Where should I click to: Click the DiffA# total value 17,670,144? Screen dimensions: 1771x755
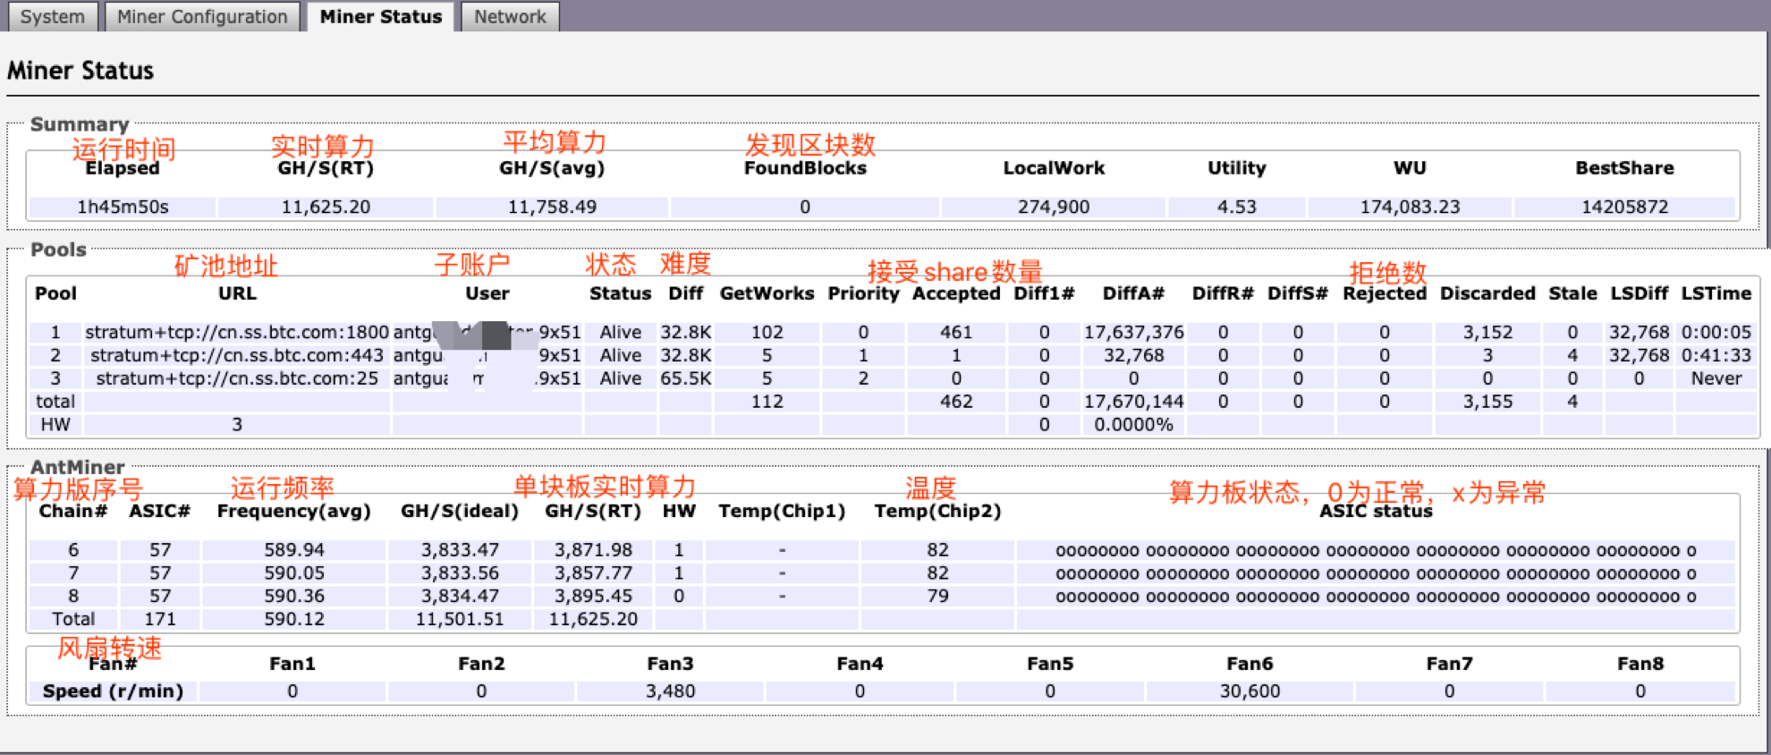[1133, 402]
